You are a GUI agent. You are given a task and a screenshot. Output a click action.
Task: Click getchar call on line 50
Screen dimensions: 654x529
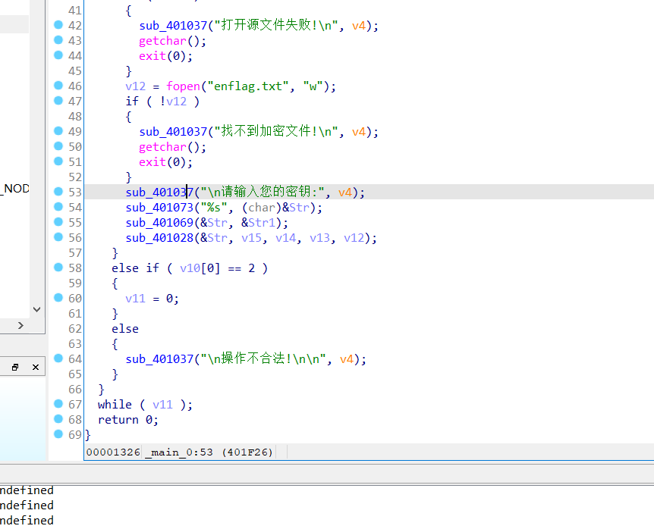(x=162, y=147)
